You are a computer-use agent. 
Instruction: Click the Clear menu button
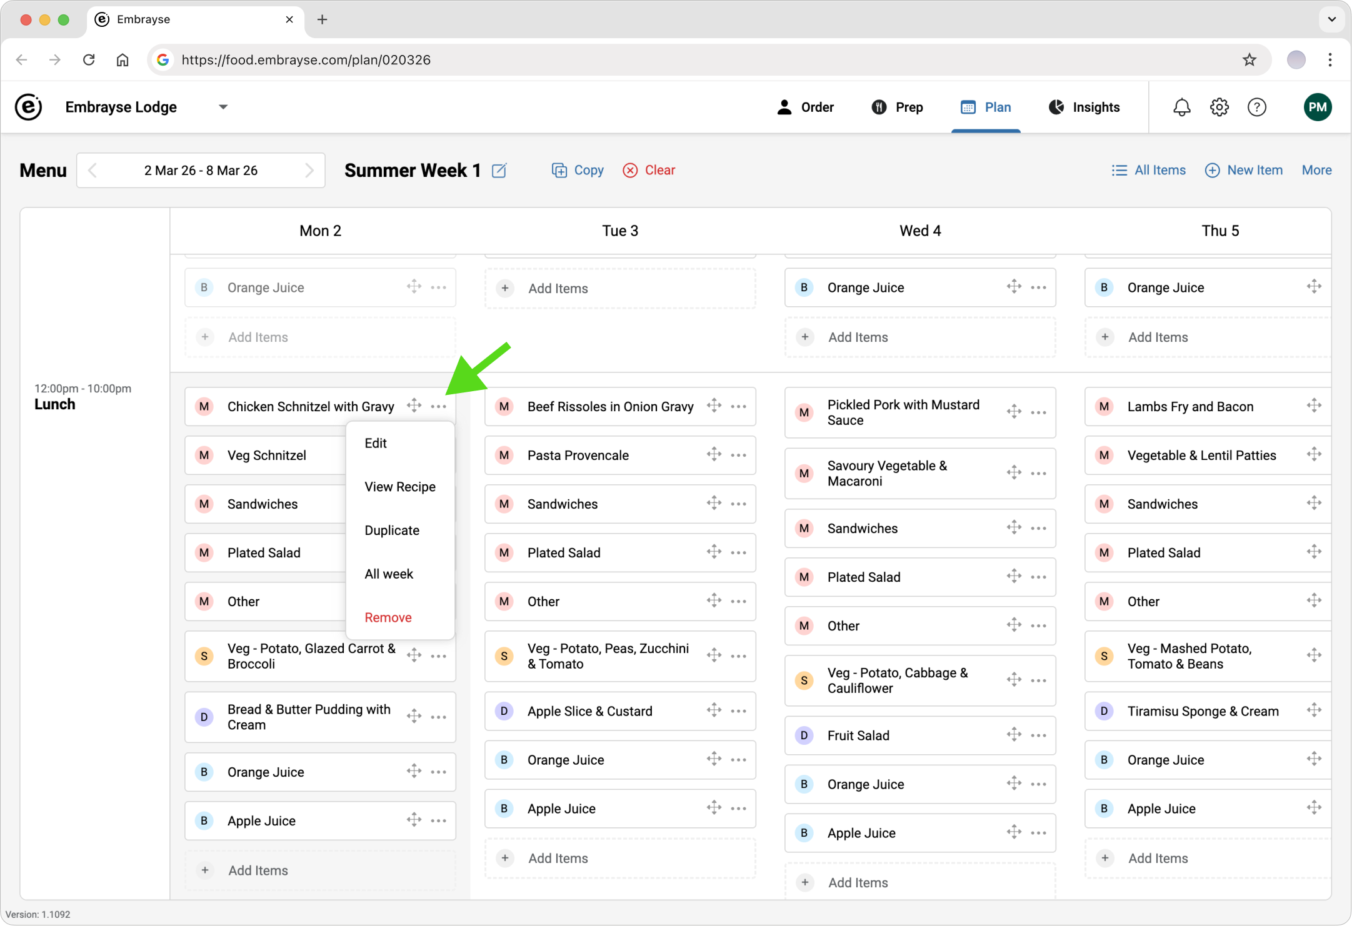click(649, 170)
